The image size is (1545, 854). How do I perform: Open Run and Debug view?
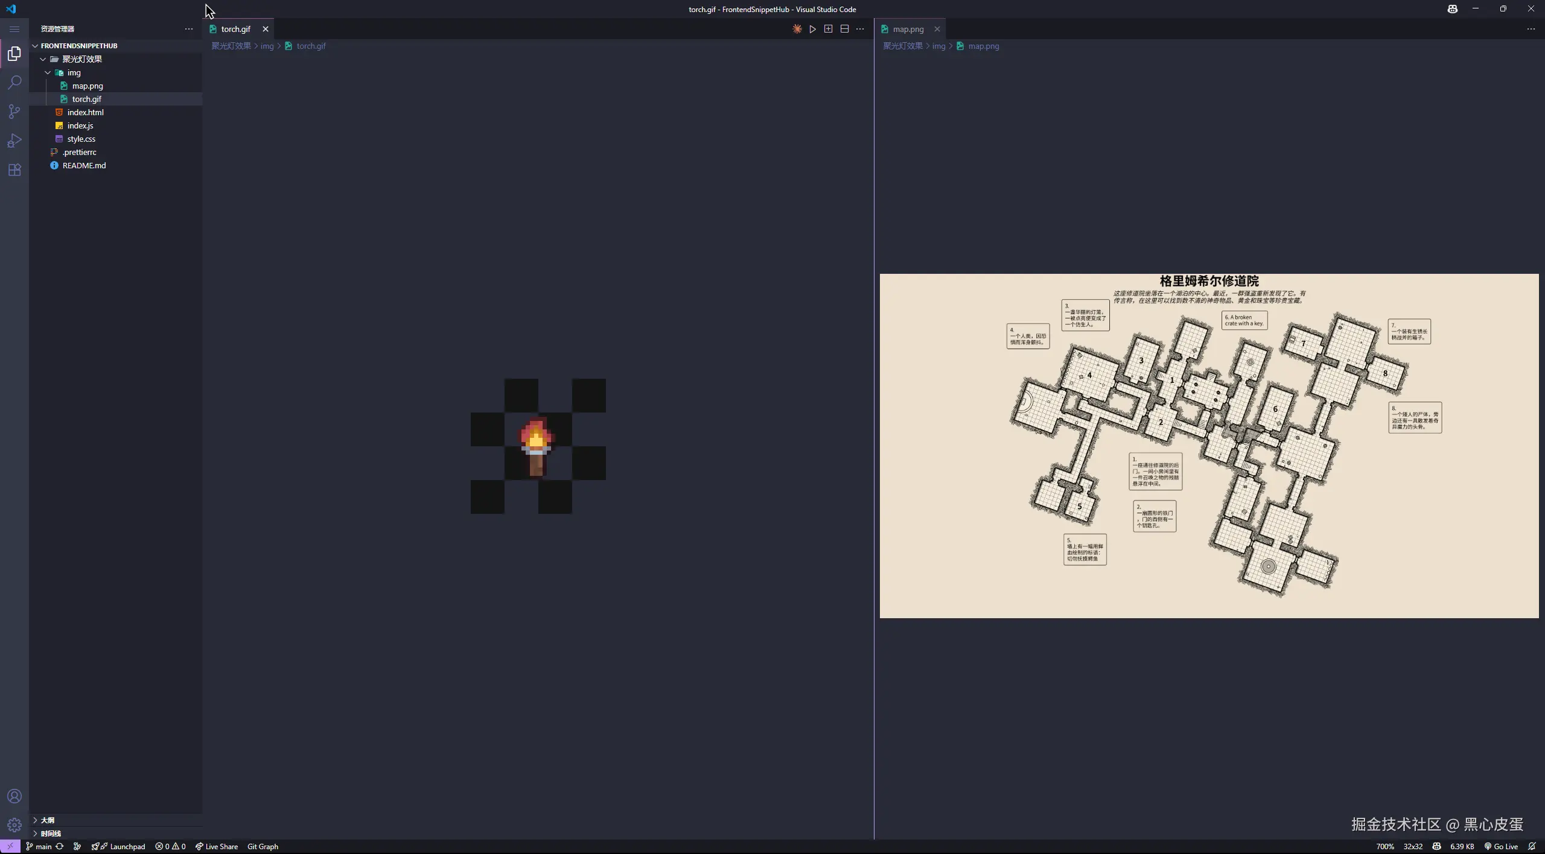(14, 141)
